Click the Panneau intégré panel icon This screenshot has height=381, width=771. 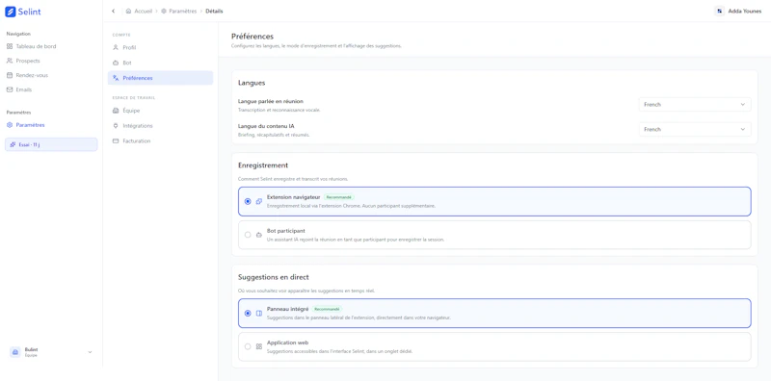point(259,314)
